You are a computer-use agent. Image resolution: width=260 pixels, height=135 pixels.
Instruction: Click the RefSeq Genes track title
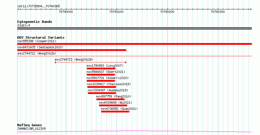[30, 125]
